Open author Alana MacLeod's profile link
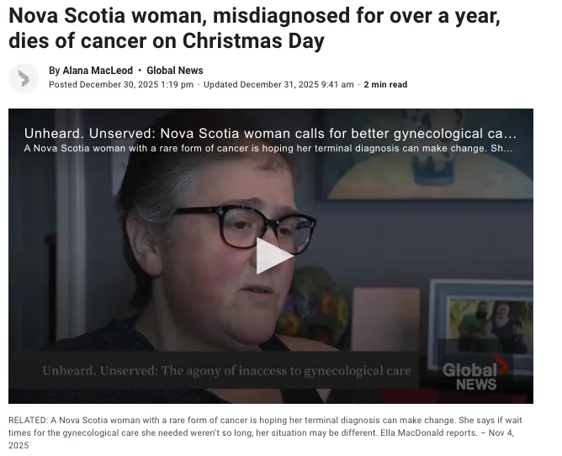562x456 pixels. (98, 71)
